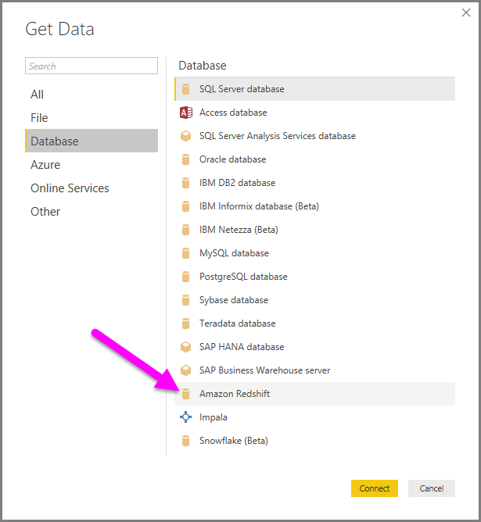Image resolution: width=481 pixels, height=522 pixels.
Task: Click the Teradata database cylinder icon
Action: [x=186, y=324]
